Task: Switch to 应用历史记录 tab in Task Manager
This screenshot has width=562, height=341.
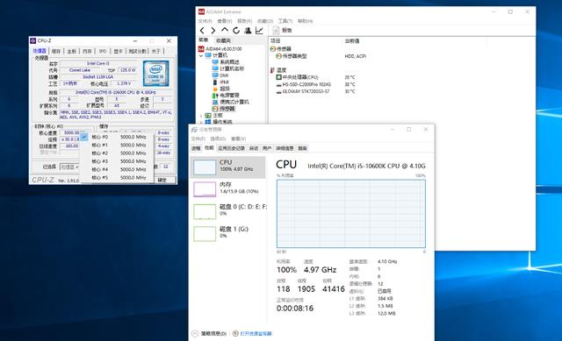Action: coord(231,148)
